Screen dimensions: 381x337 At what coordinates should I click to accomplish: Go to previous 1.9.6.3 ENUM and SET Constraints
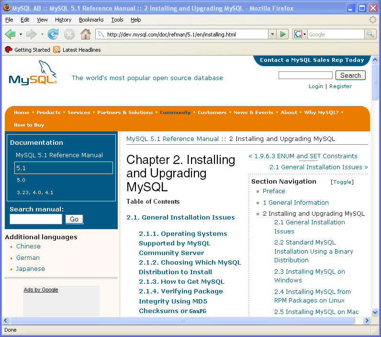[x=303, y=156]
